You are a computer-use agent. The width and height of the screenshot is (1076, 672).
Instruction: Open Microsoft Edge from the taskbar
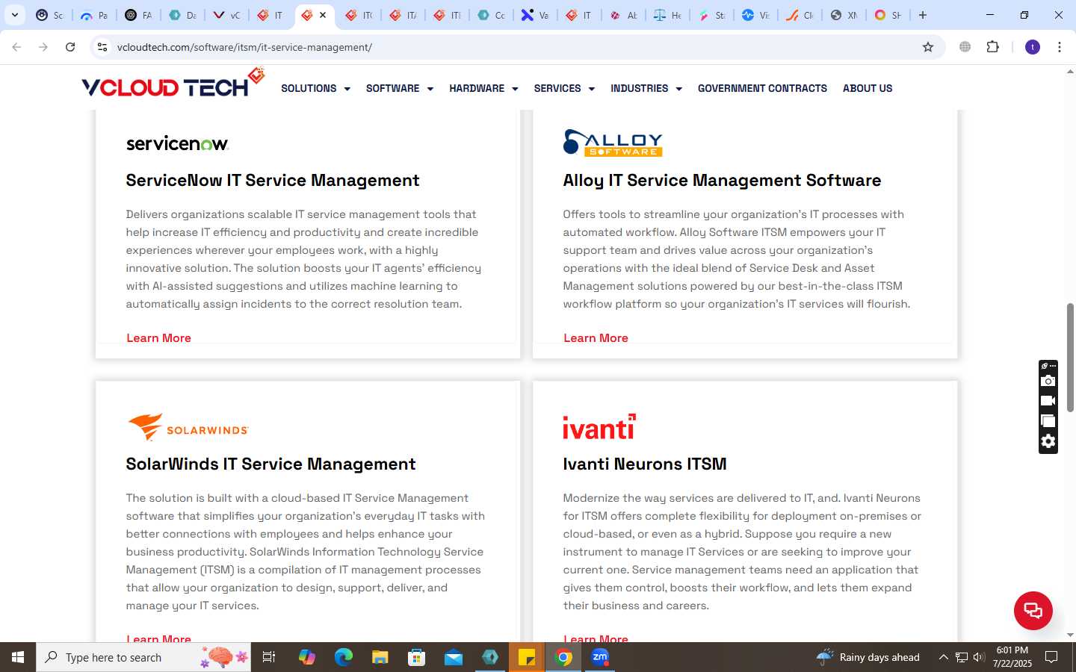click(x=343, y=657)
